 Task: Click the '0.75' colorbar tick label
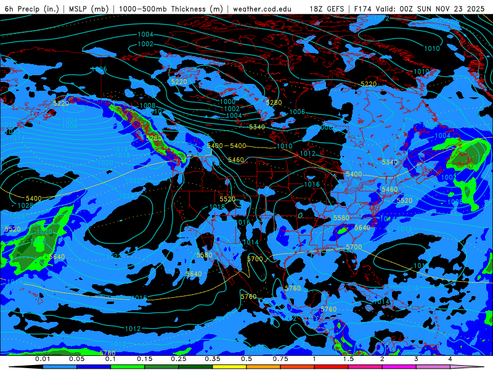tap(280, 359)
